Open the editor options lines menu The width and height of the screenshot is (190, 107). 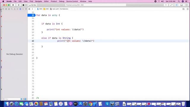183,9
